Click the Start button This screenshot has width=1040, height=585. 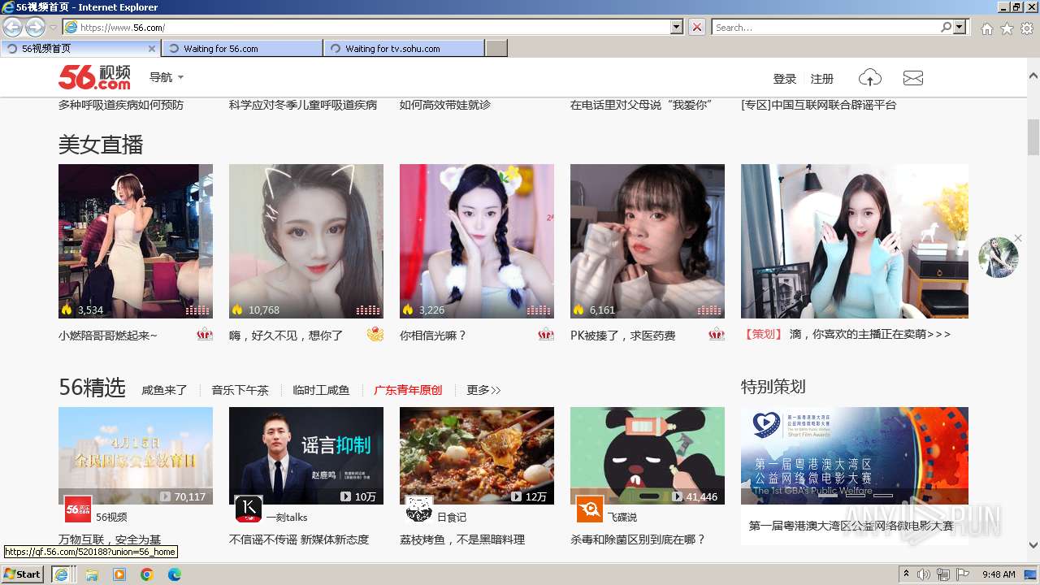pos(22,574)
